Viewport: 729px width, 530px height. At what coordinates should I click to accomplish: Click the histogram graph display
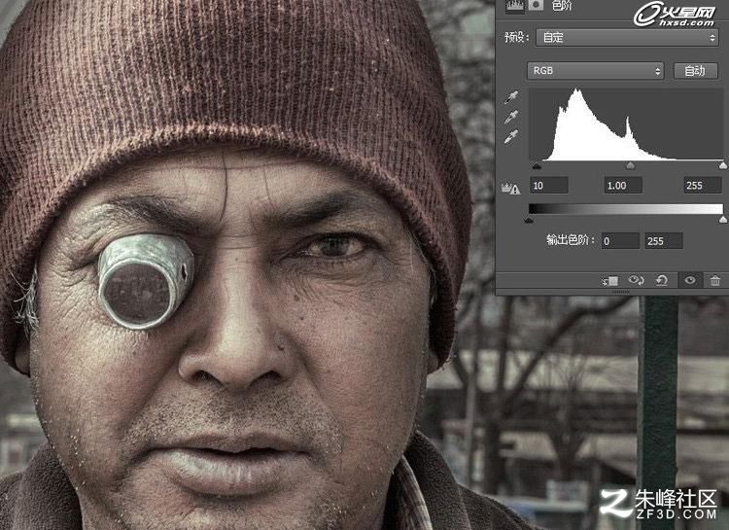pos(626,124)
